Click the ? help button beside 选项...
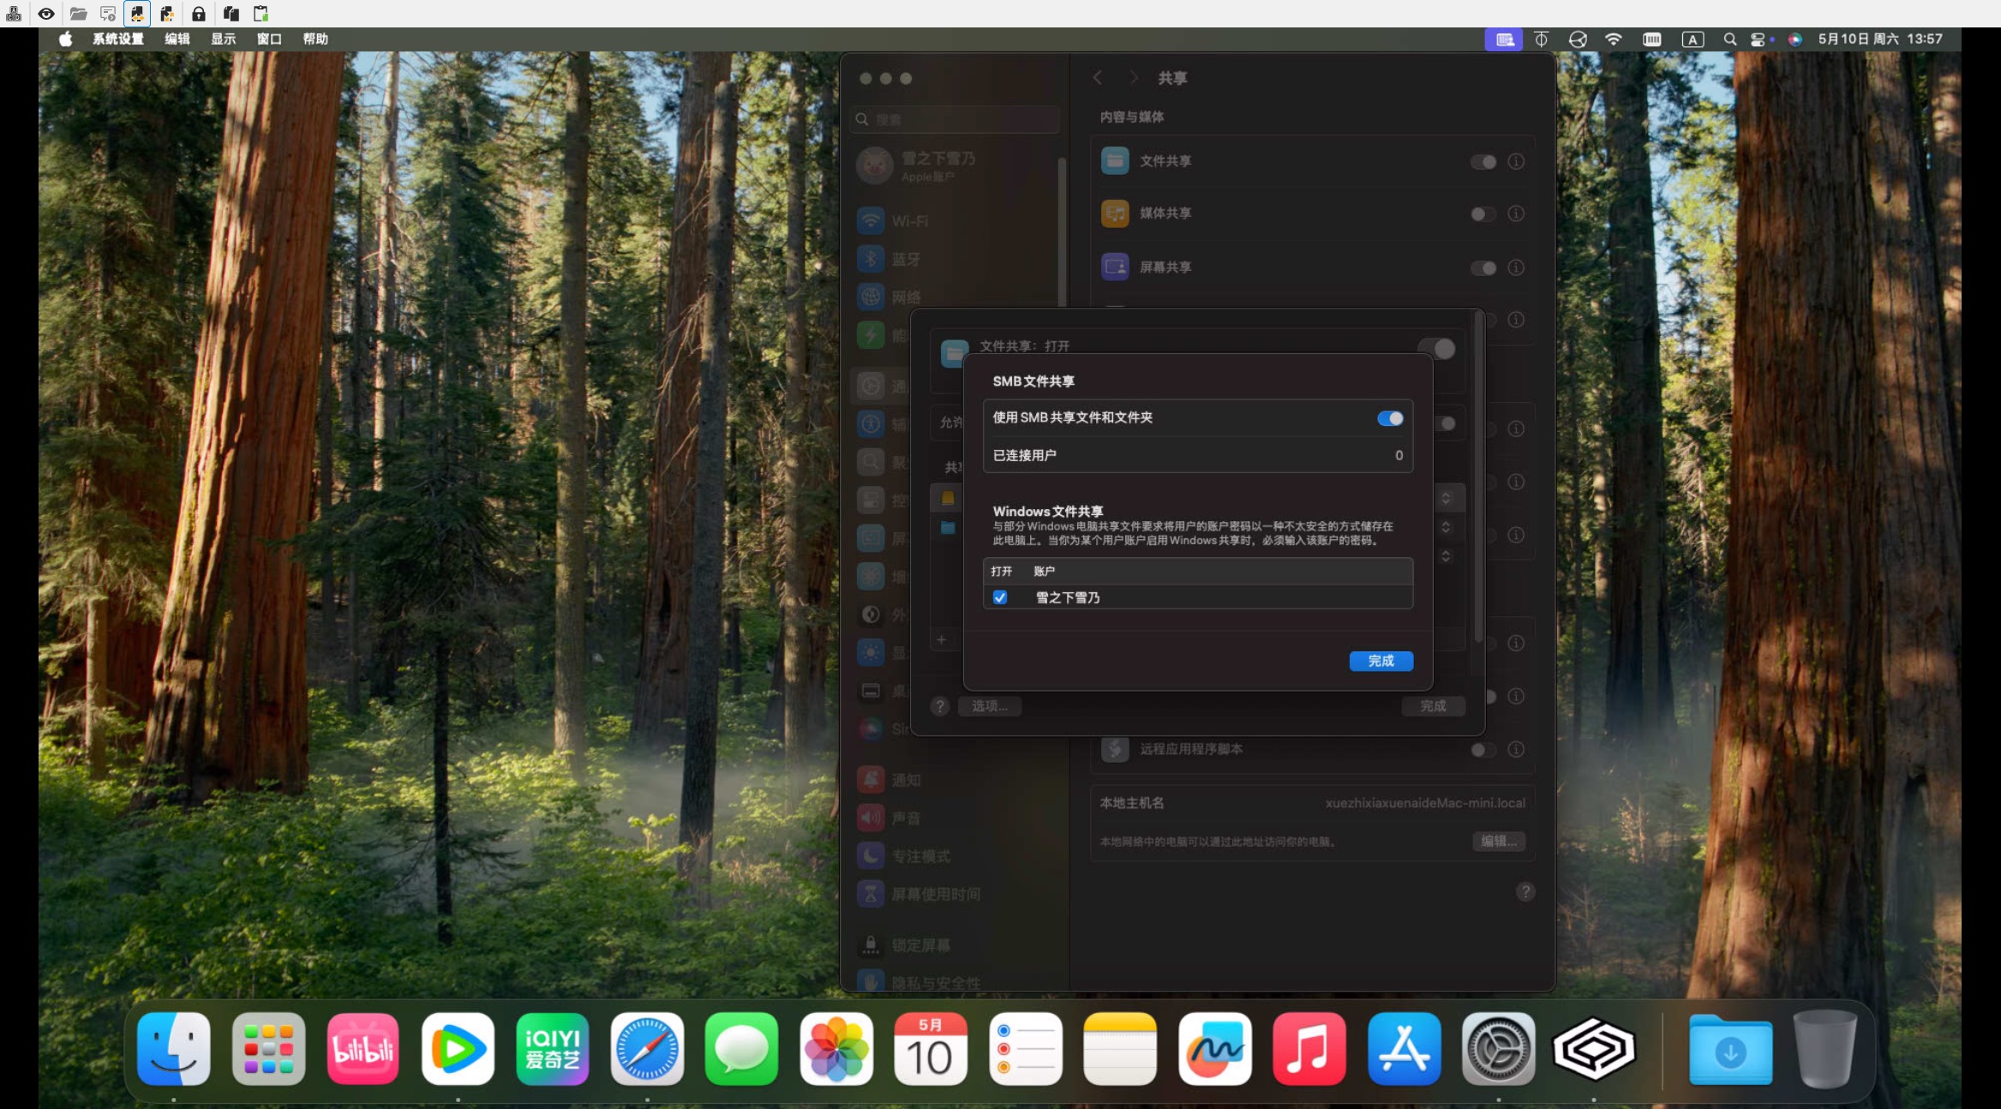Viewport: 2001px width, 1109px height. point(940,706)
